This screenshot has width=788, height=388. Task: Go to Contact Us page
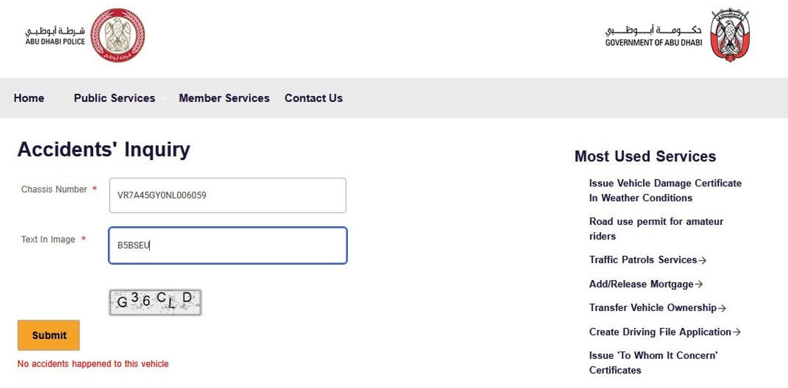click(313, 98)
